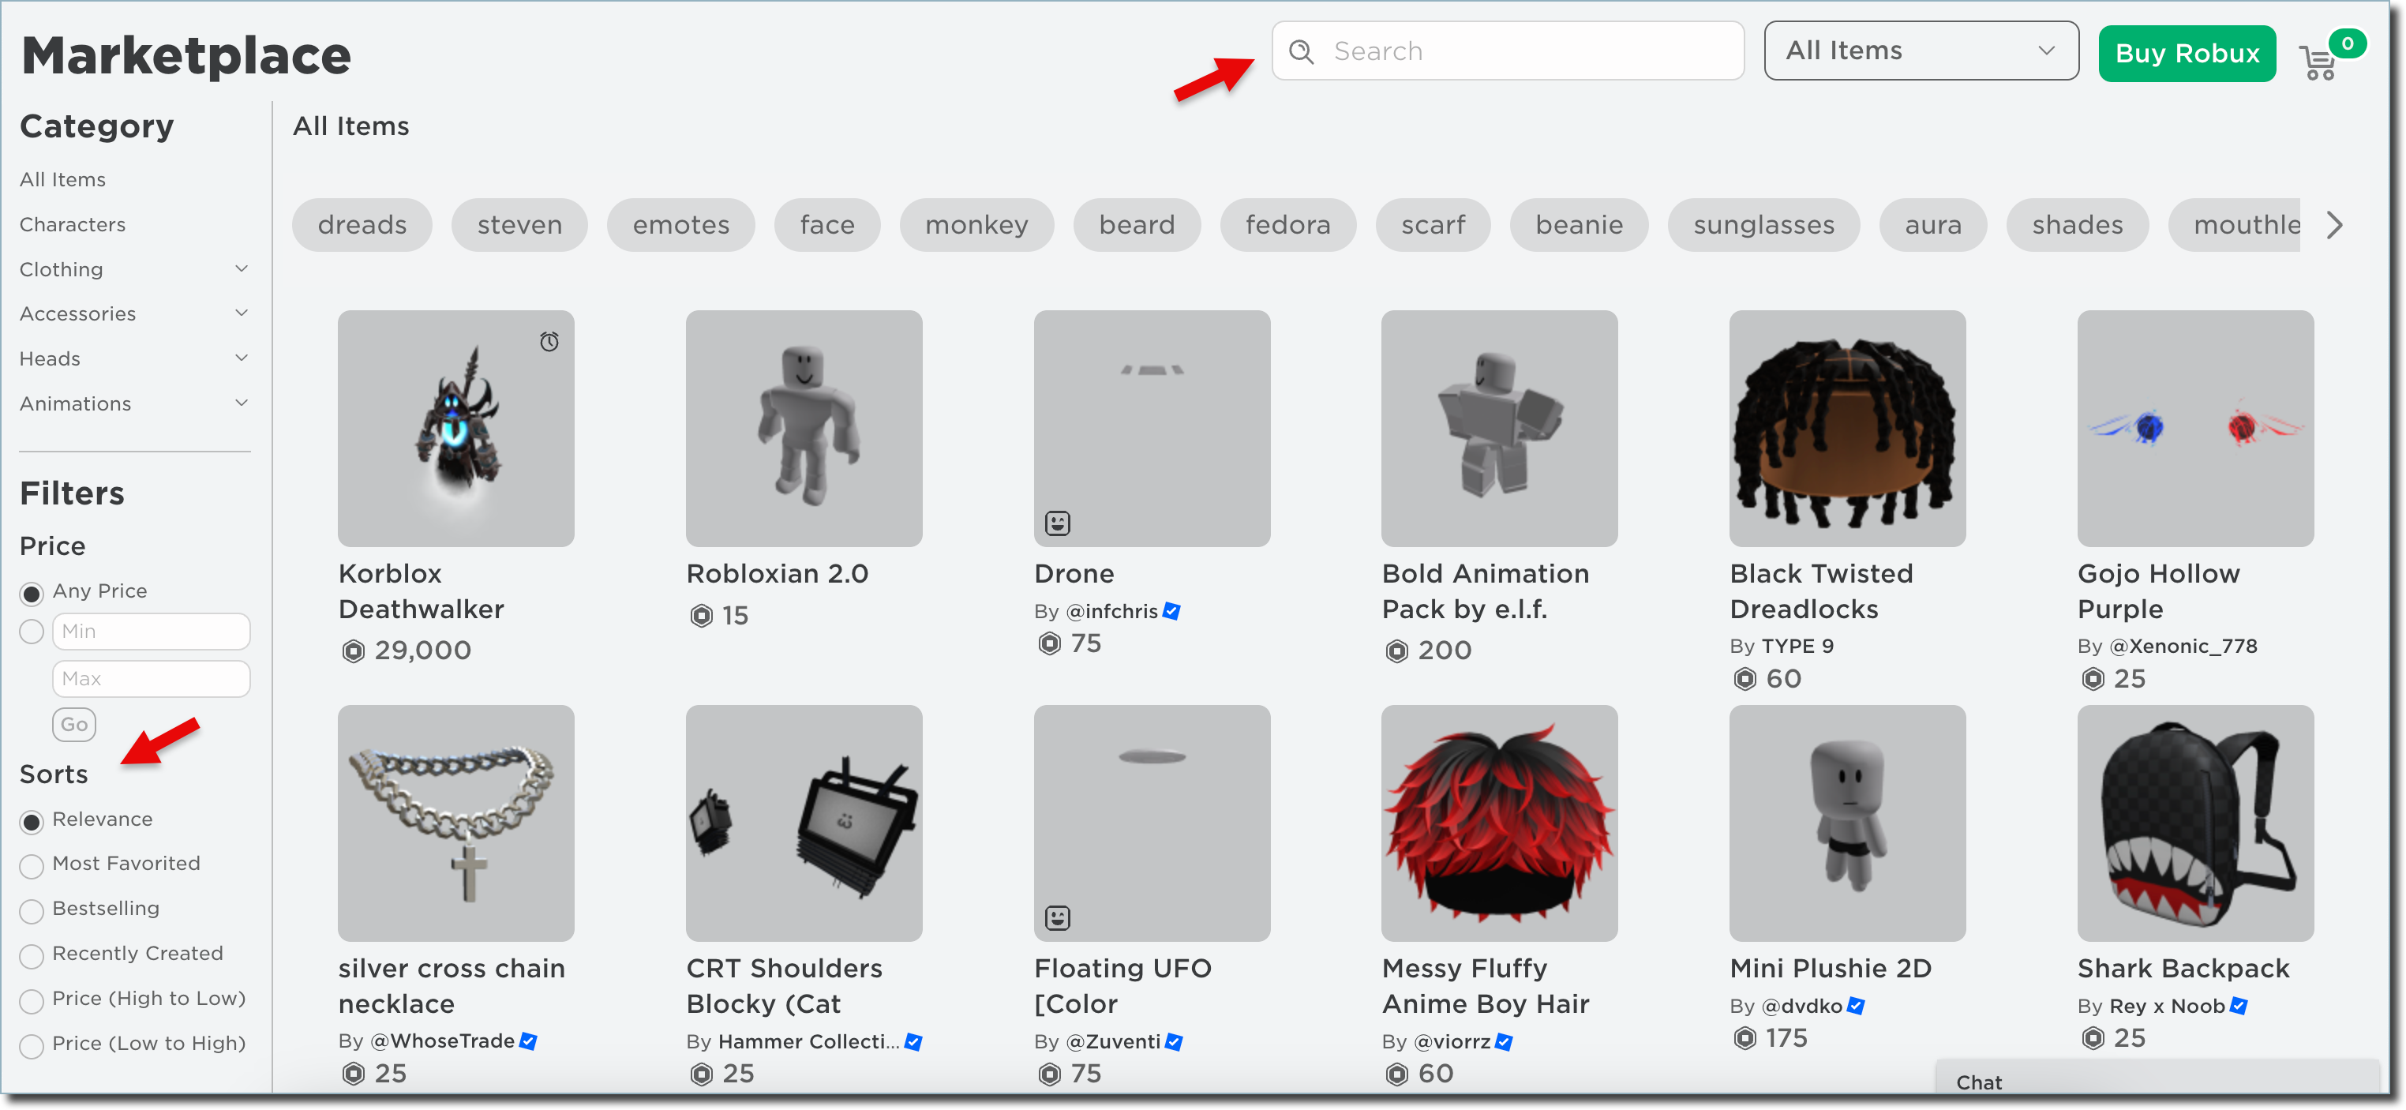Image resolution: width=2406 pixels, height=1110 pixels.
Task: Open Bold Animation Pack thumbnail
Action: tap(1500, 429)
